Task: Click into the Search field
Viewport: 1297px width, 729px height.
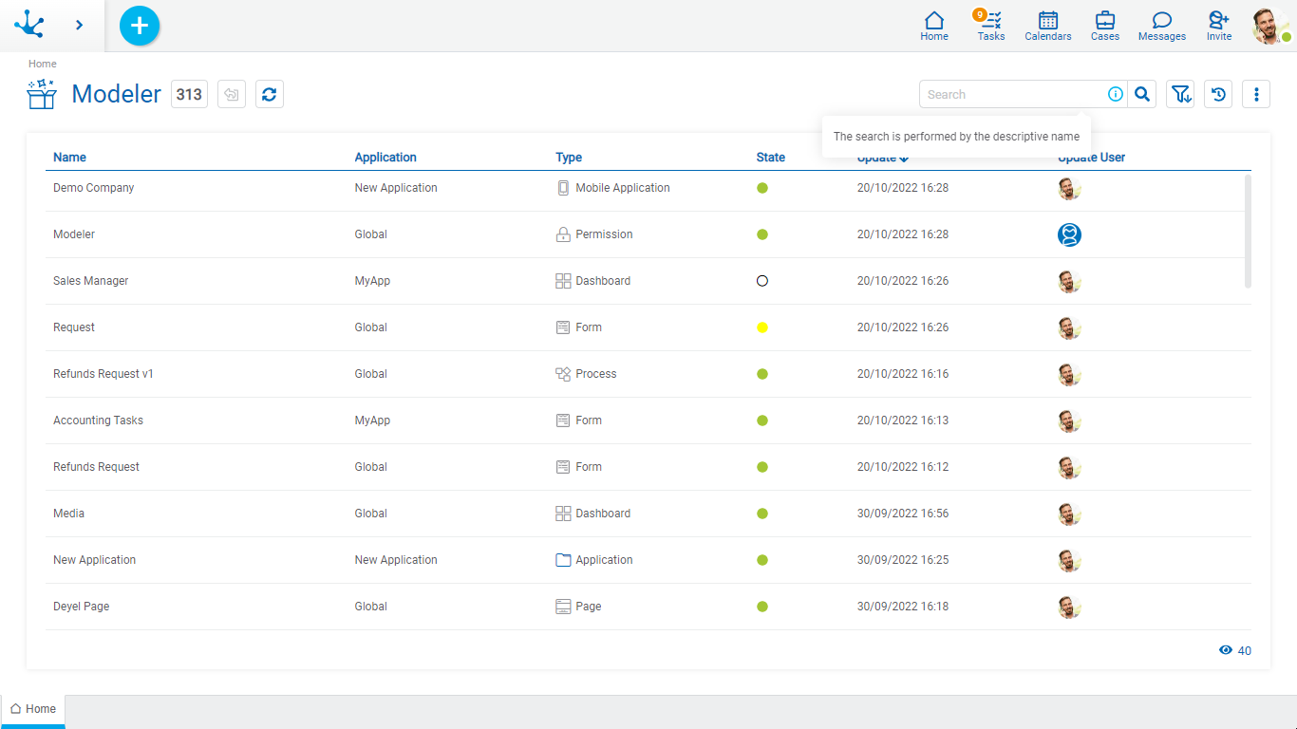Action: [1011, 94]
